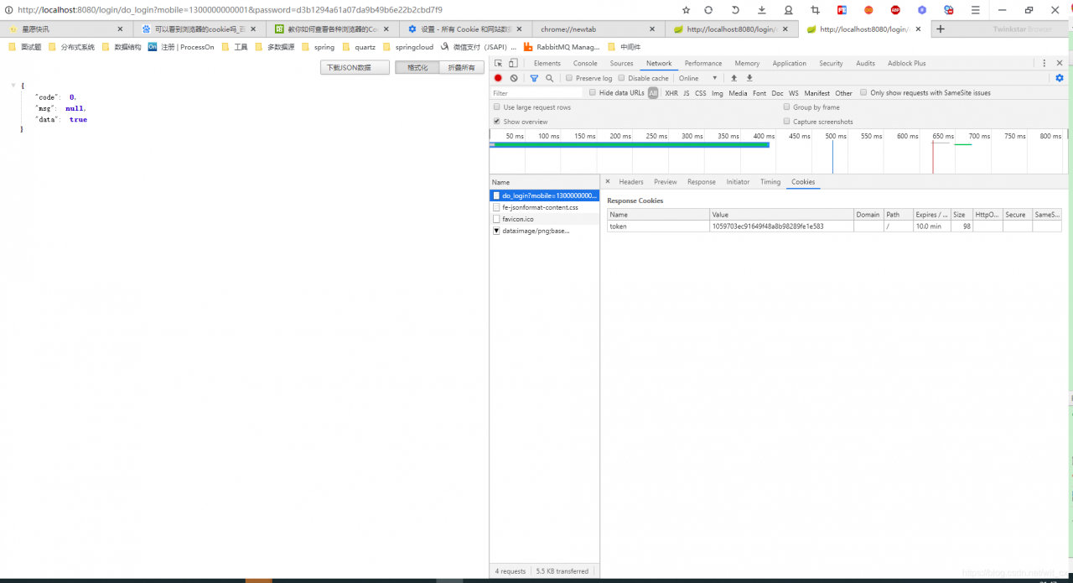
Task: Click the undo arrow icon in browser toolbar
Action: coord(735,10)
